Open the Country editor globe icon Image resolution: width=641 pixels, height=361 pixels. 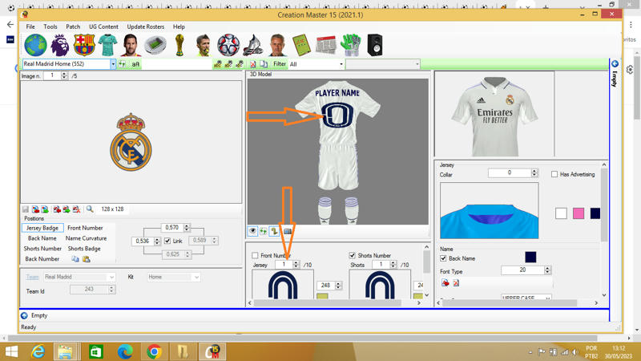(x=35, y=45)
